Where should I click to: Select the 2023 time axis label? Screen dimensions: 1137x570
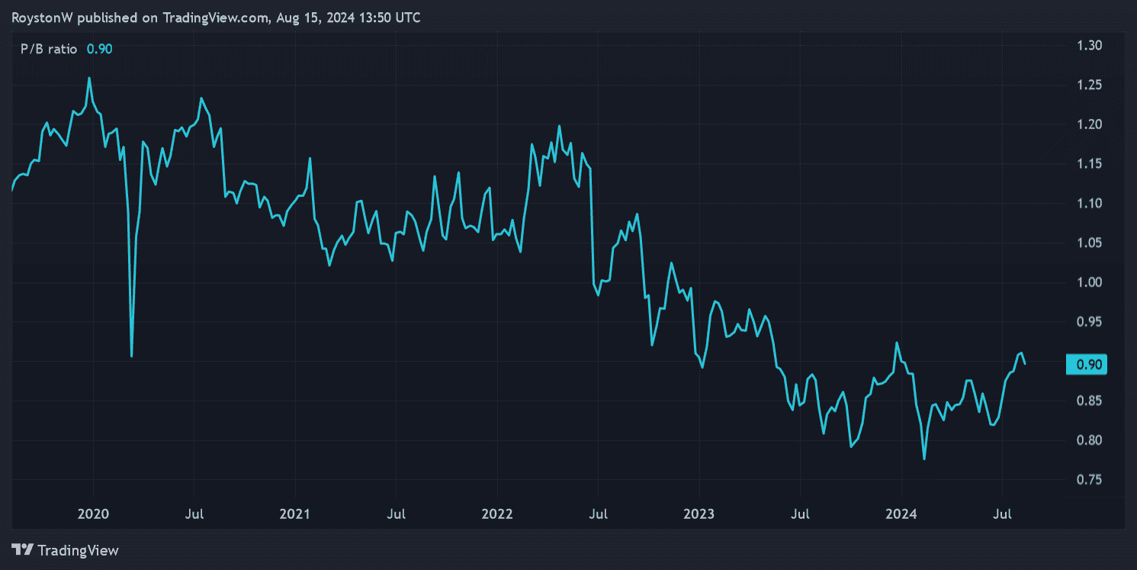(699, 514)
